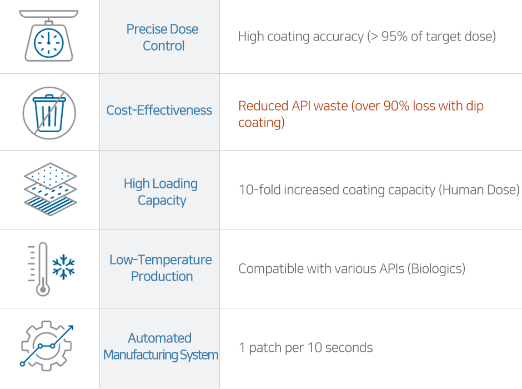Click the "1 patch per 10 seconds" text
Screen dimensions: 522x389
(x=305, y=348)
